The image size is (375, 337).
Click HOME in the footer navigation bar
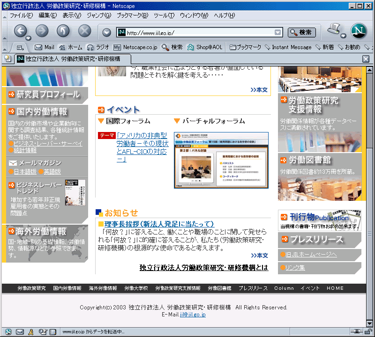click(335, 288)
